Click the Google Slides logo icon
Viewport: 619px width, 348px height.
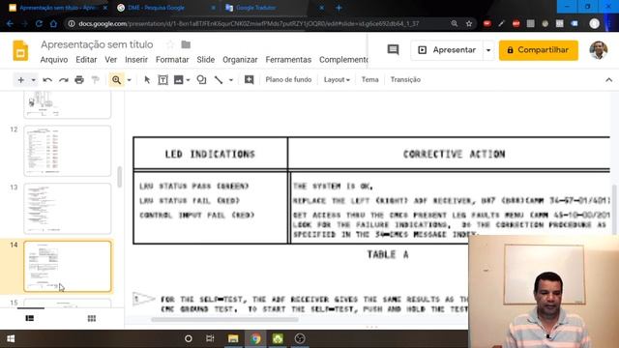tap(20, 50)
